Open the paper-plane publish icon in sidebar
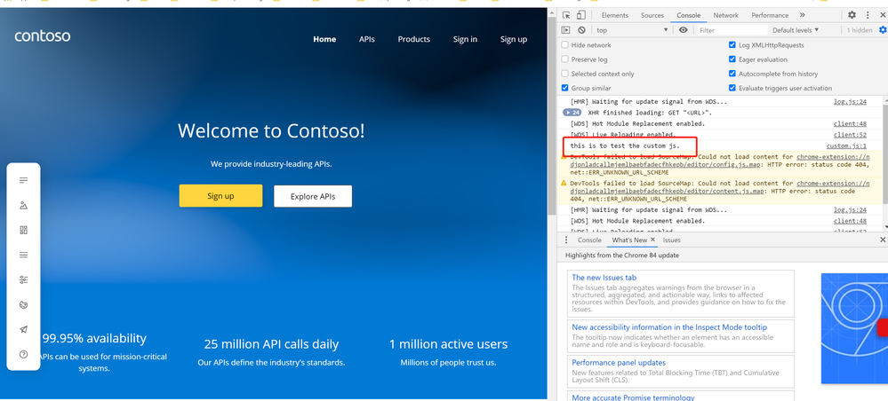Screen dimensions: 888x401 23,330
